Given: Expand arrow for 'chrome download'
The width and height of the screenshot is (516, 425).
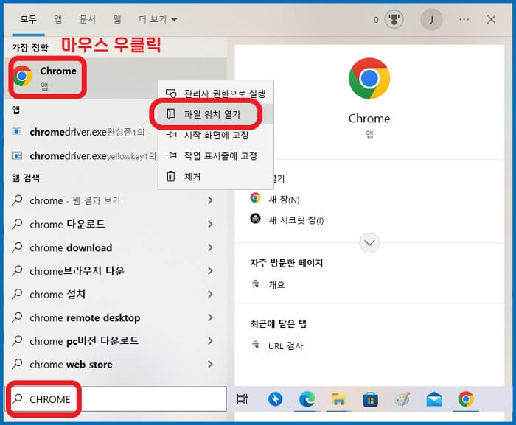Looking at the screenshot, I should [x=210, y=247].
